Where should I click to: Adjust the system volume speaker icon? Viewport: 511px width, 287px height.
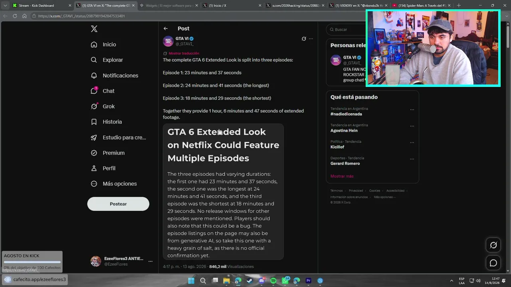(478, 281)
